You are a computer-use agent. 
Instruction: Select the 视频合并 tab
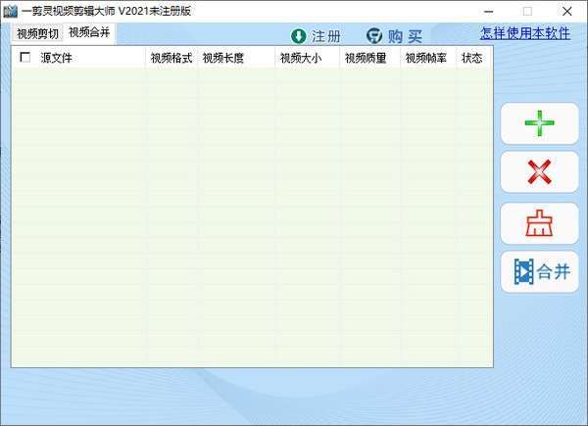pyautogui.click(x=89, y=32)
